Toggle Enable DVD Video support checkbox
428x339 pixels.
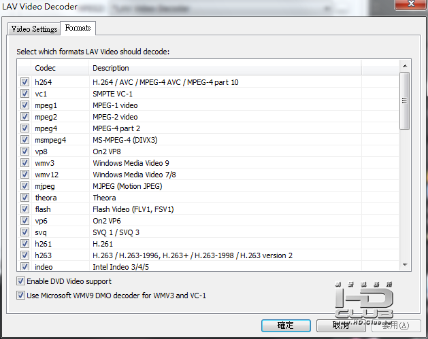pyautogui.click(x=20, y=281)
